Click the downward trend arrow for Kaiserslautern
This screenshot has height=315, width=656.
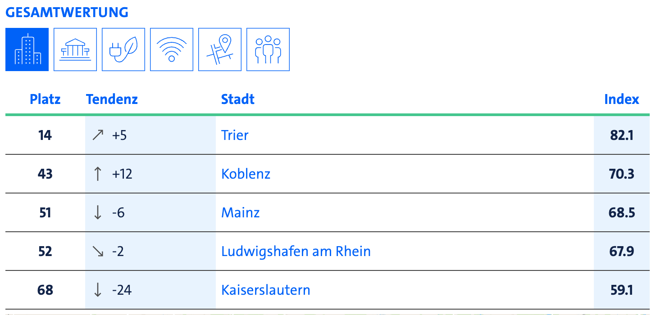(98, 290)
